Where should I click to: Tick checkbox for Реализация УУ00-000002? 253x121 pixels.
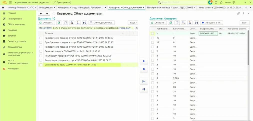41,60
